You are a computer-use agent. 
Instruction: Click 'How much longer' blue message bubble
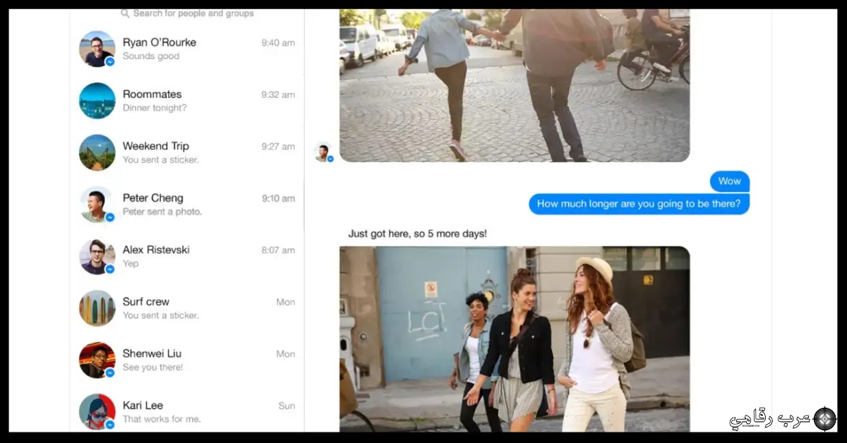coord(638,204)
